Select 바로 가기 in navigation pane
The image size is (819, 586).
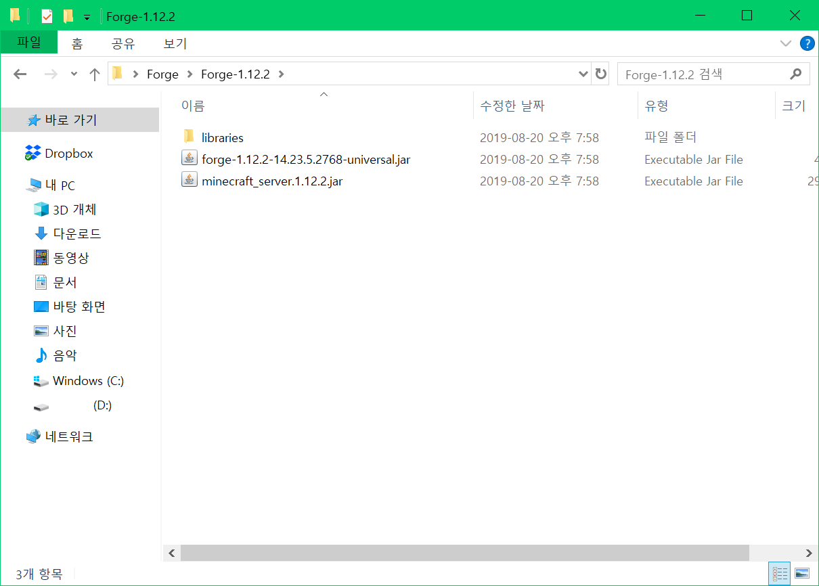[71, 120]
